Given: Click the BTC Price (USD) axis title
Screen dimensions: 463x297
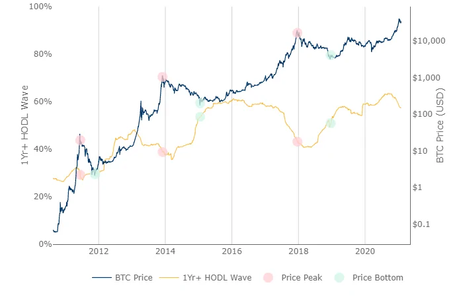Looking at the screenshot, I should 440,125.
